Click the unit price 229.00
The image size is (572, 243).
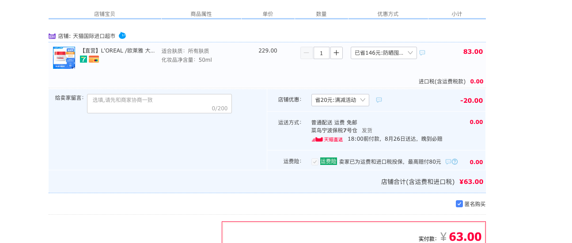click(x=268, y=50)
